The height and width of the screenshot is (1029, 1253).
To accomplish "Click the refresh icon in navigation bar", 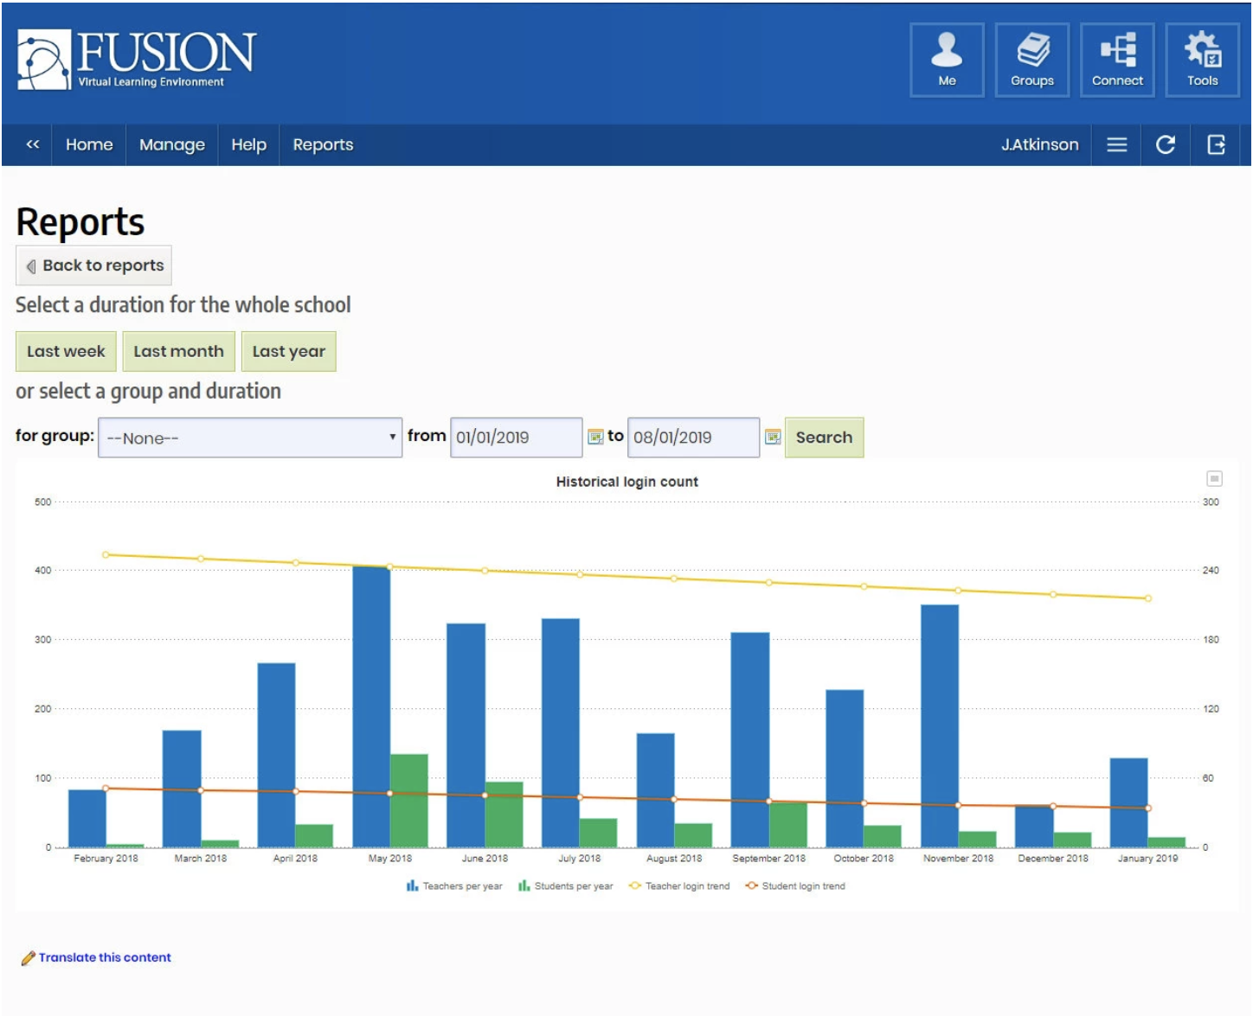I will pos(1165,144).
